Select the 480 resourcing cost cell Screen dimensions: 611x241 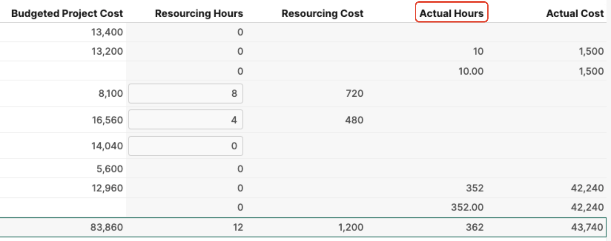pyautogui.click(x=354, y=120)
